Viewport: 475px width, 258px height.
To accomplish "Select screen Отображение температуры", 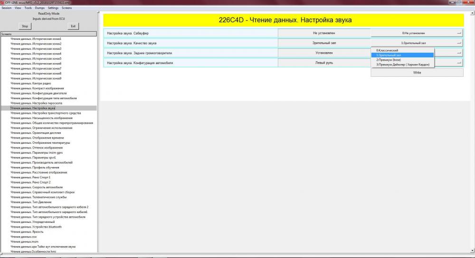I will click(x=40, y=142).
